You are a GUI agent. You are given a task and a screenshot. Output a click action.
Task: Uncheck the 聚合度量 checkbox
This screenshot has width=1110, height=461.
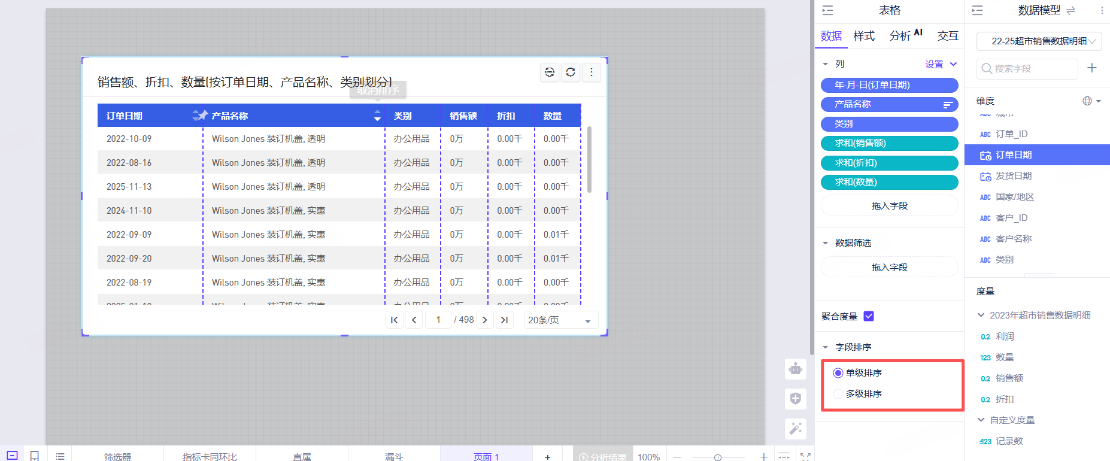click(x=869, y=316)
